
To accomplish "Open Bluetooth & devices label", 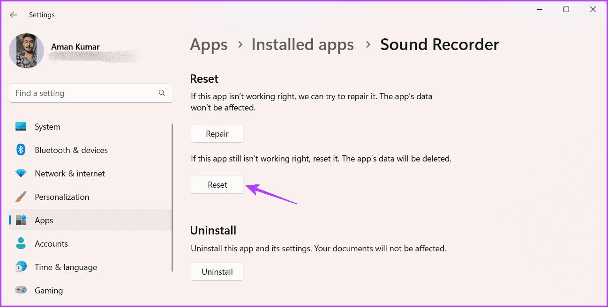I will [x=71, y=150].
